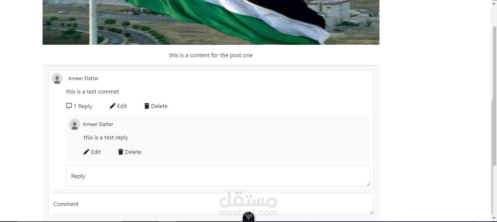Focus the Reply text area
The height and width of the screenshot is (222, 497).
(218, 176)
